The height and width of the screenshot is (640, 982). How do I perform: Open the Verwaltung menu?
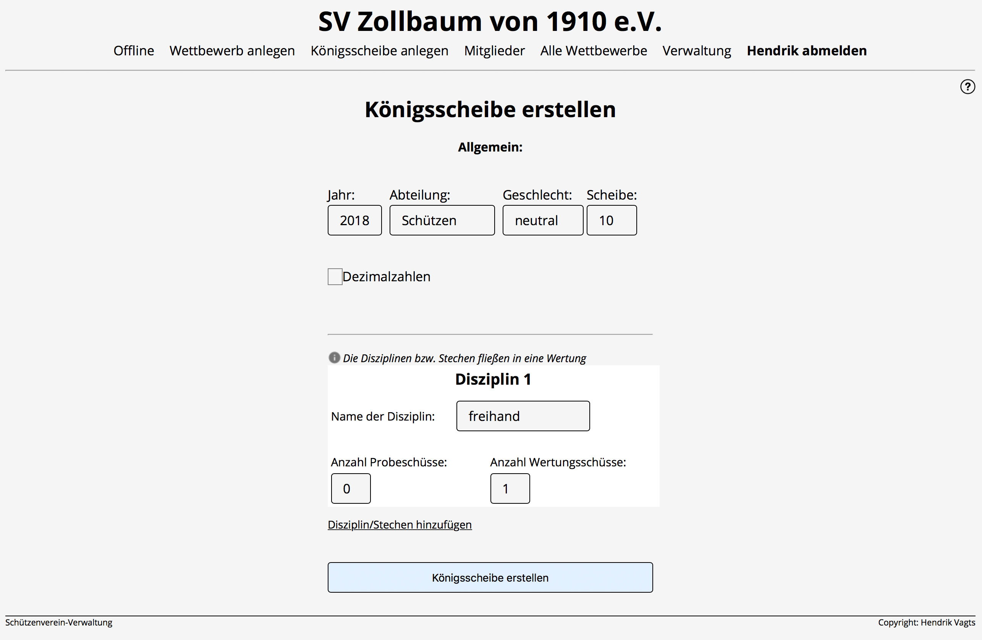pos(696,51)
